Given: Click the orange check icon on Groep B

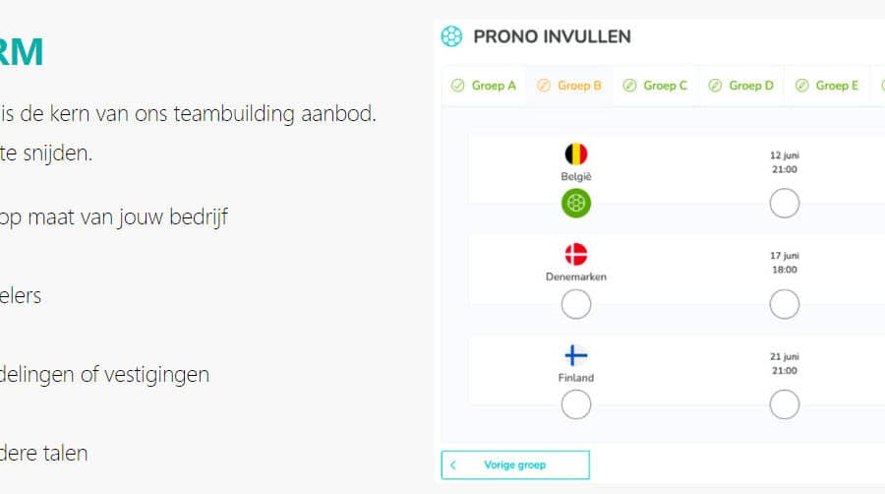Looking at the screenshot, I should 544,86.
